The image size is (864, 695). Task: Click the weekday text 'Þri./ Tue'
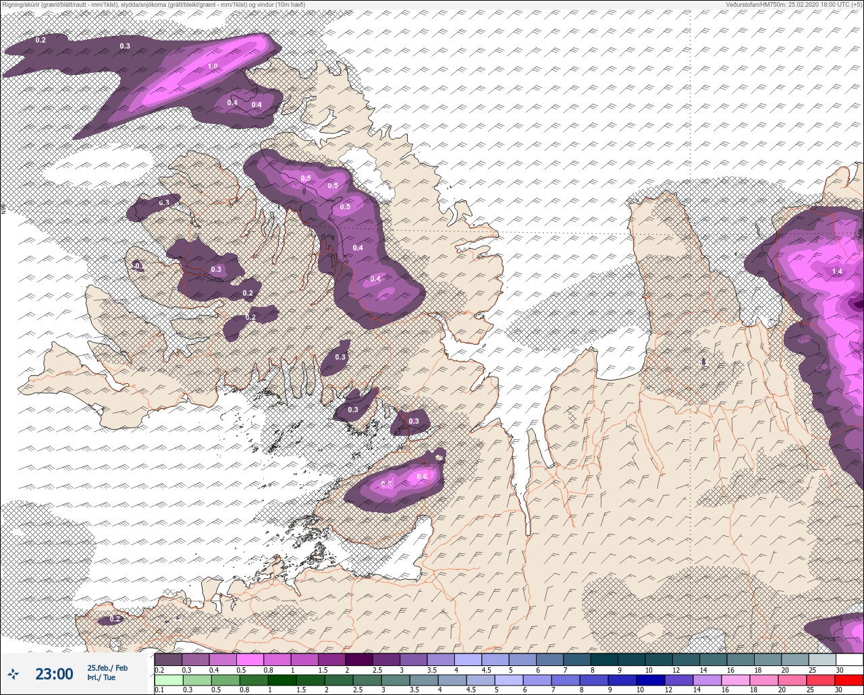point(101,677)
